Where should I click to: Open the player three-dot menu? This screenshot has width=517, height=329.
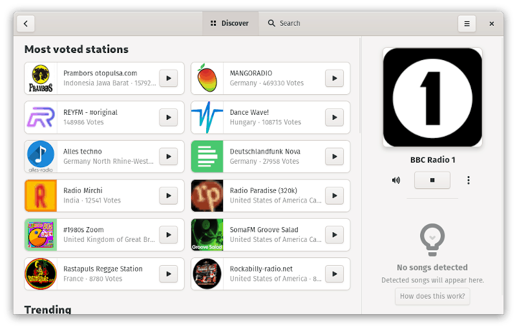468,180
